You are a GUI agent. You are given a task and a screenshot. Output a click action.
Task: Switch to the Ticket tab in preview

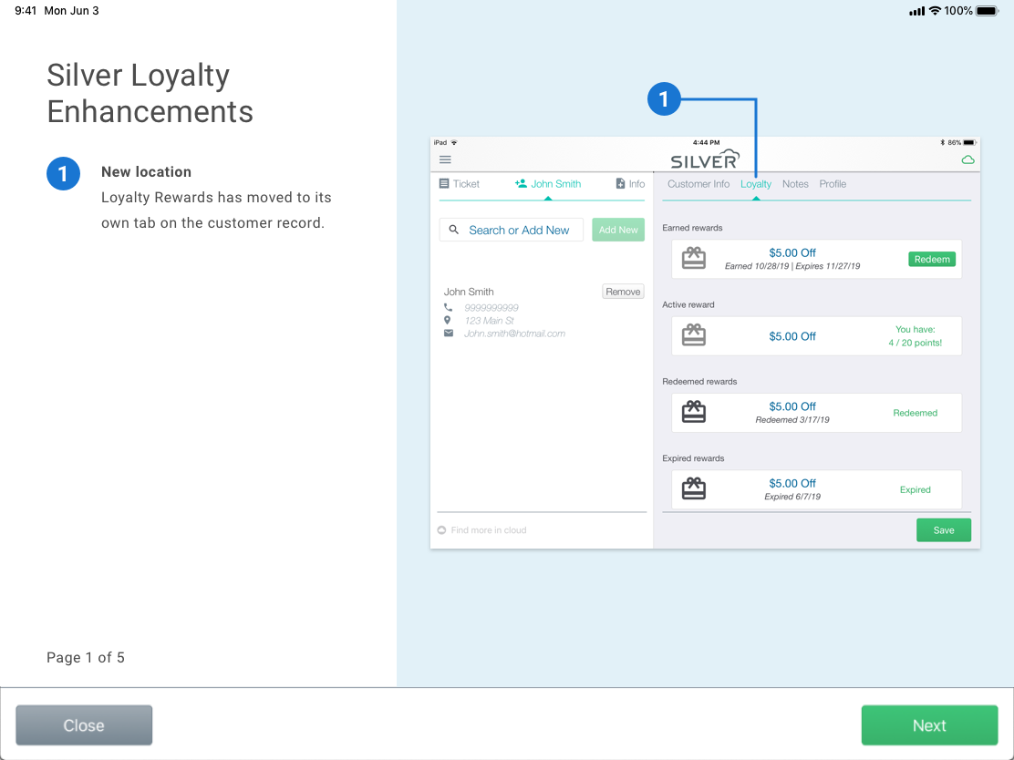tap(460, 184)
